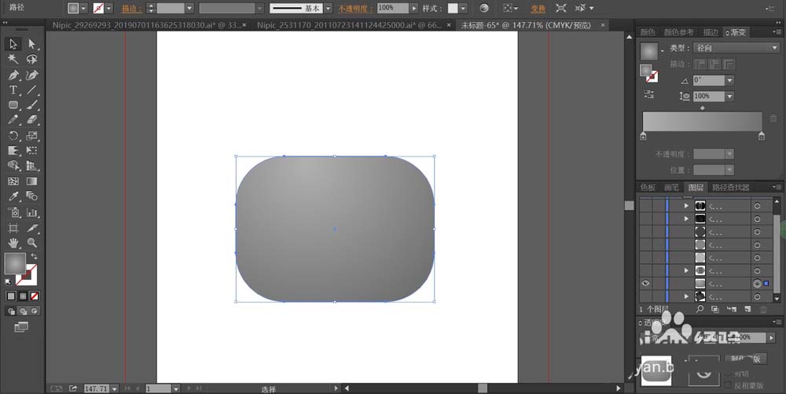Click the reverse gradient icon in the Gradient panel
This screenshot has height=394, width=786.
[648, 94]
